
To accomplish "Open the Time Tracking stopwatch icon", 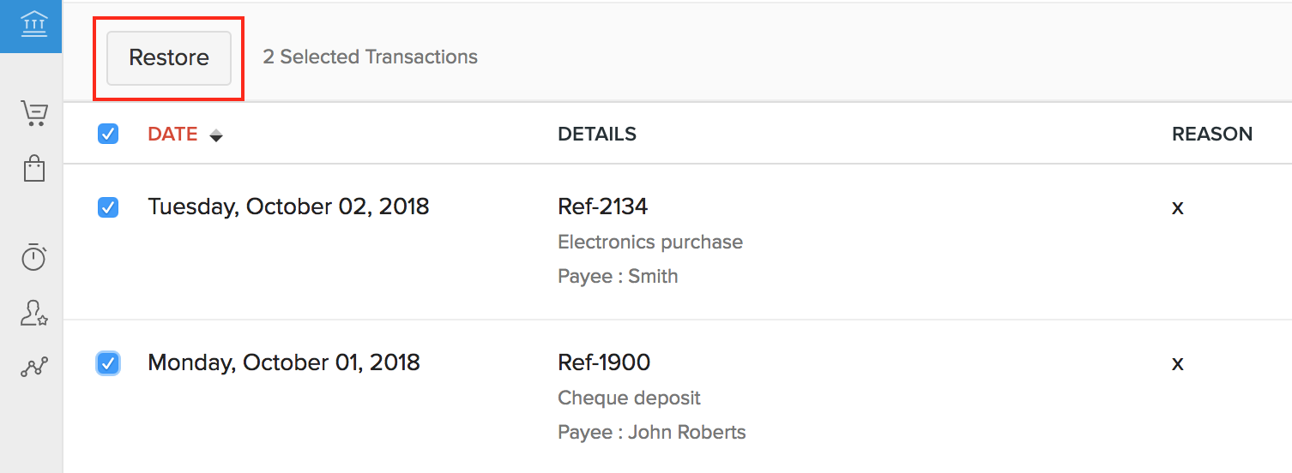I will (34, 257).
